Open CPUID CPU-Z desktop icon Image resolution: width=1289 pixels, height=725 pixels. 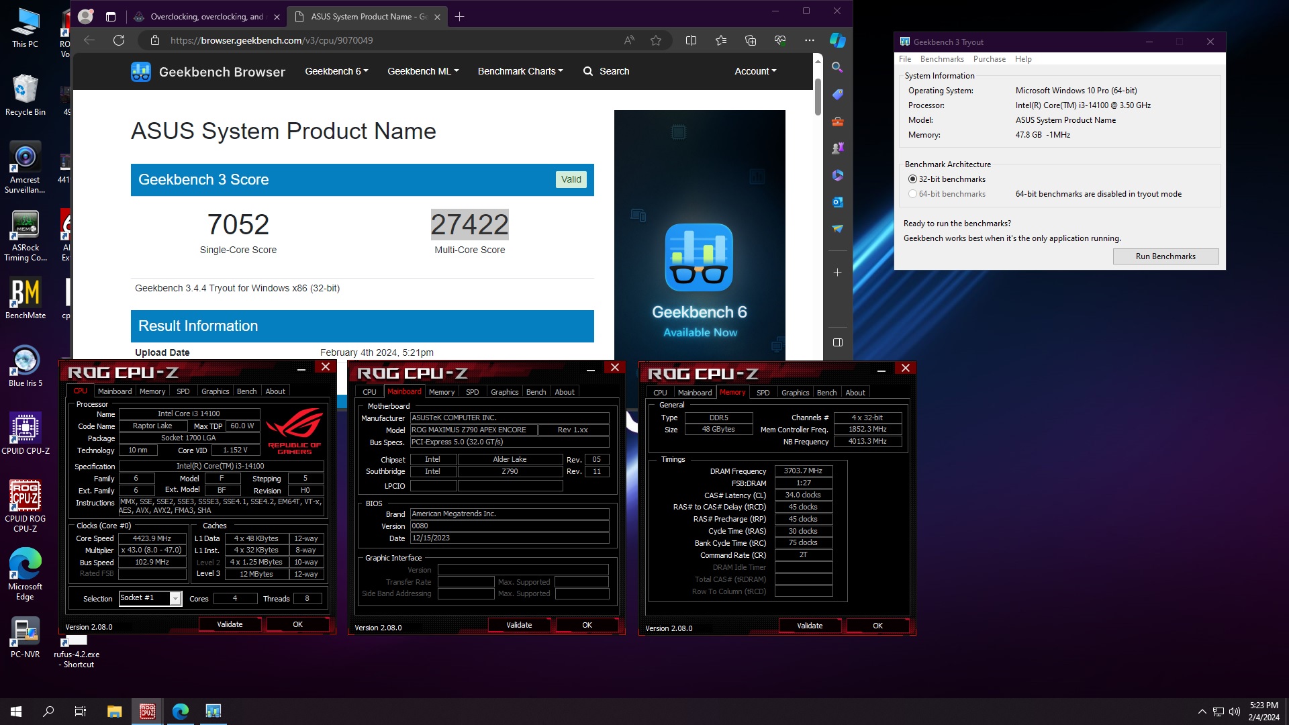26,434
